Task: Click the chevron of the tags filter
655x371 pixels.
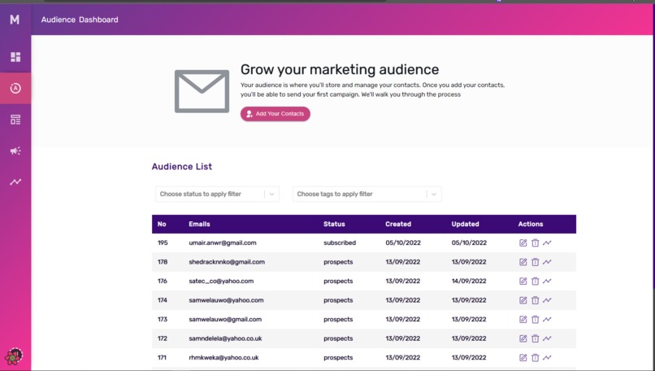Action: (434, 194)
